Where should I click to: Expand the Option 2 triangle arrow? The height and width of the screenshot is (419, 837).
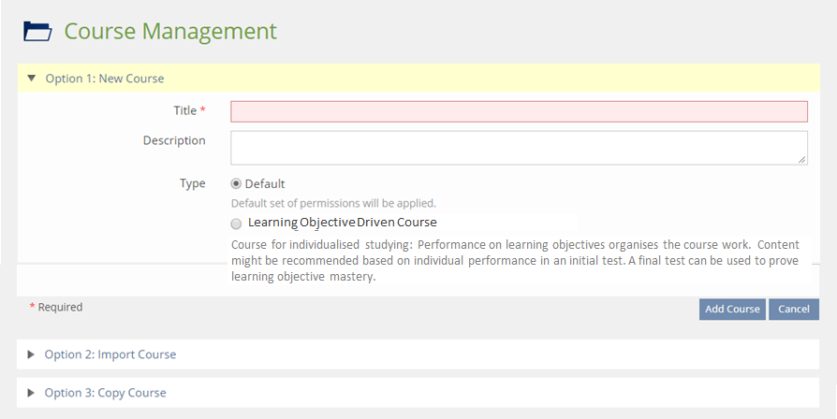(31, 354)
